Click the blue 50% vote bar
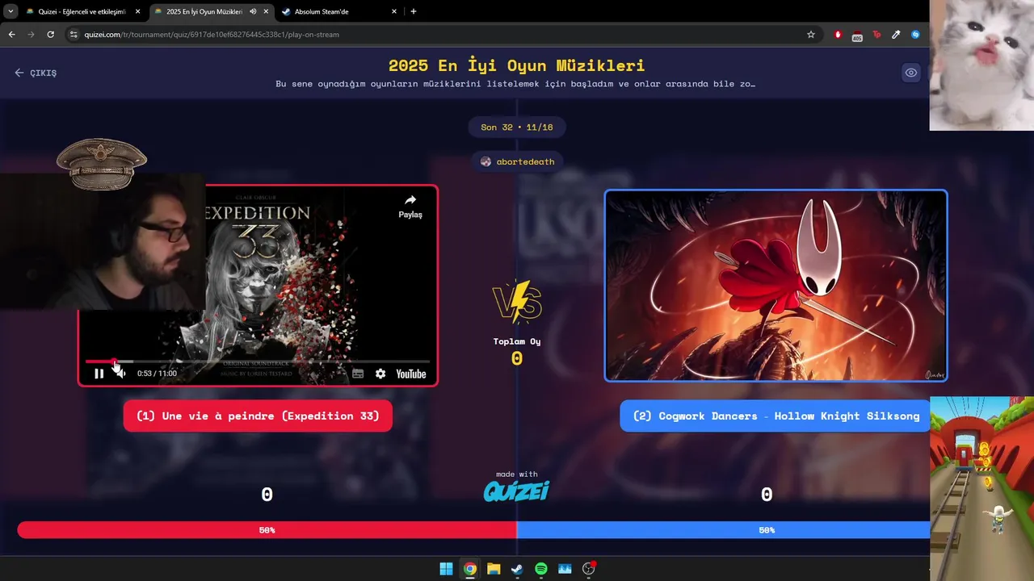This screenshot has width=1034, height=581. [723, 530]
